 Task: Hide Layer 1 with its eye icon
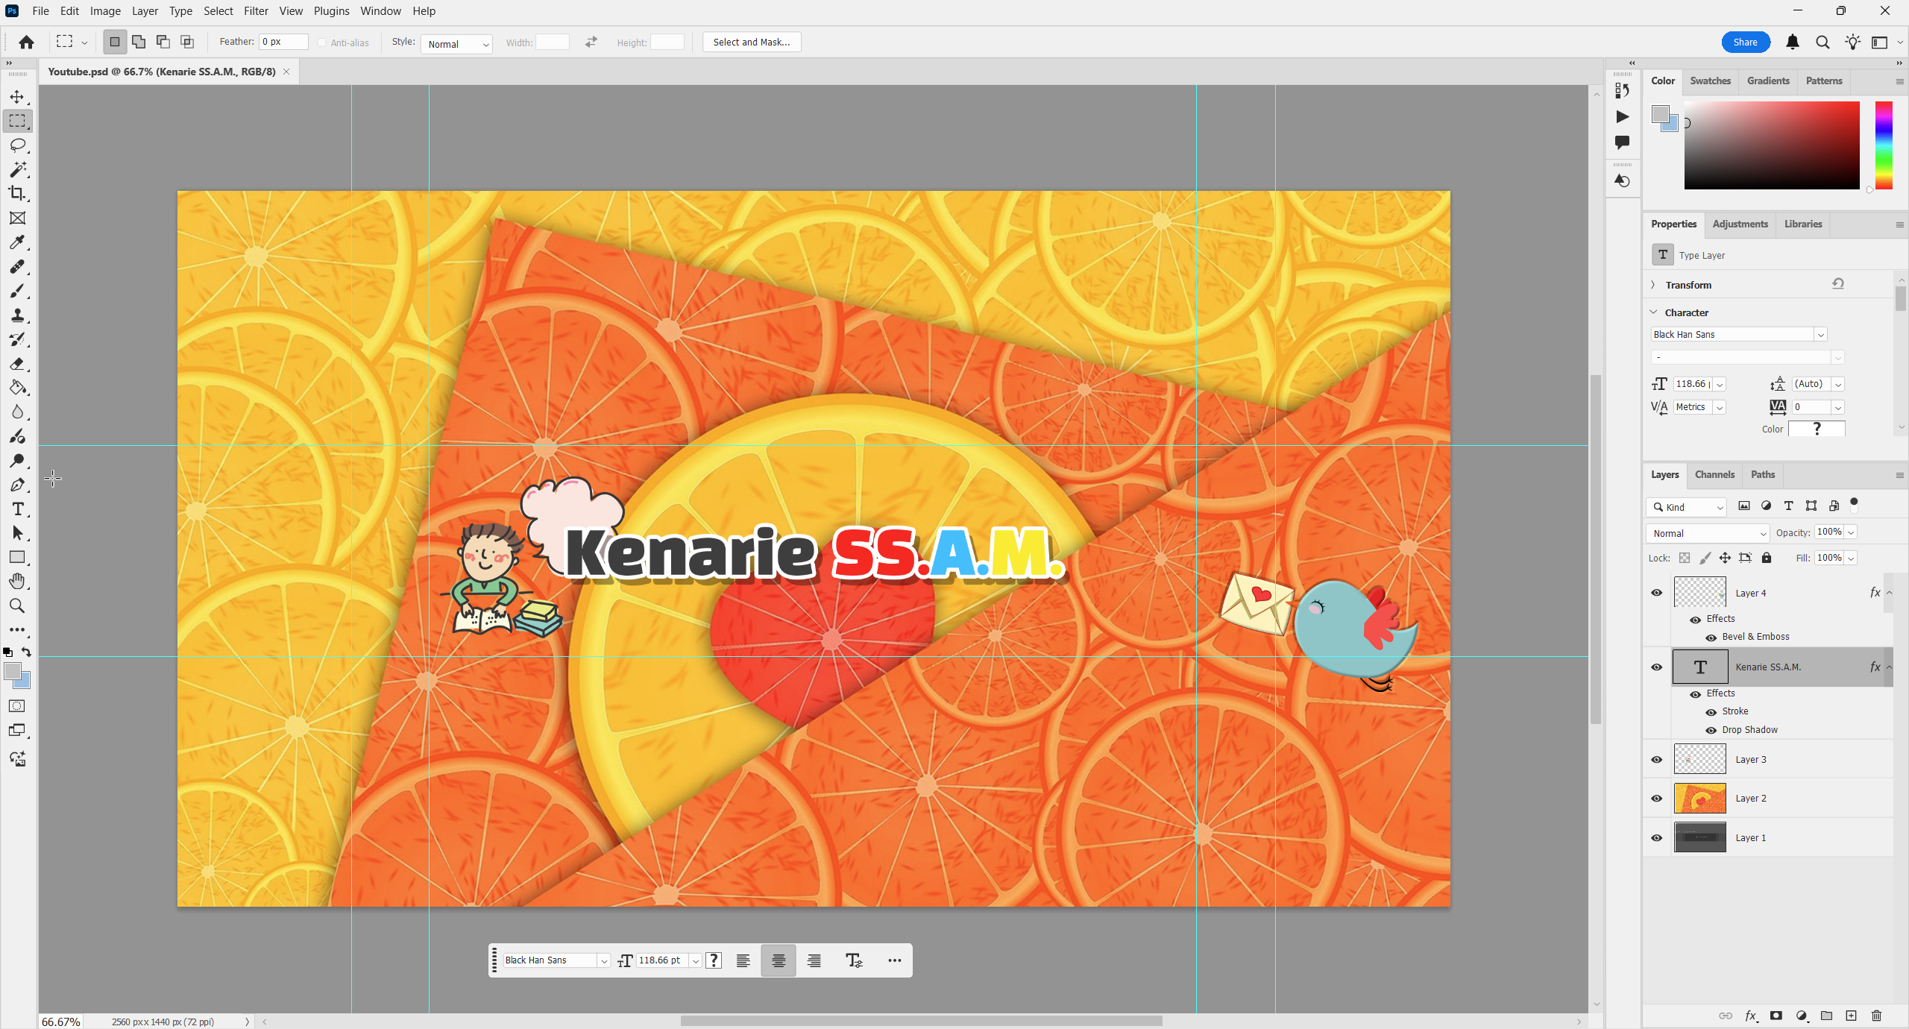(1657, 838)
